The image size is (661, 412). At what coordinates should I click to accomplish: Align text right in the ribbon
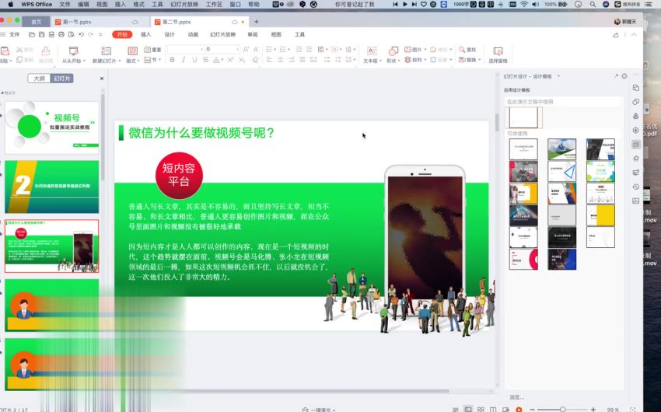292,60
